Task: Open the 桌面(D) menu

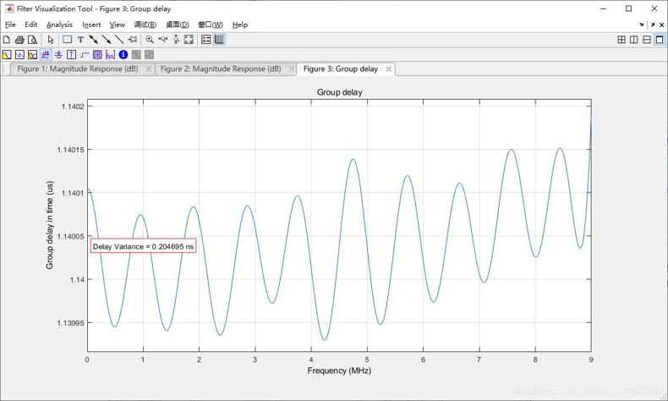Action: 178,25
